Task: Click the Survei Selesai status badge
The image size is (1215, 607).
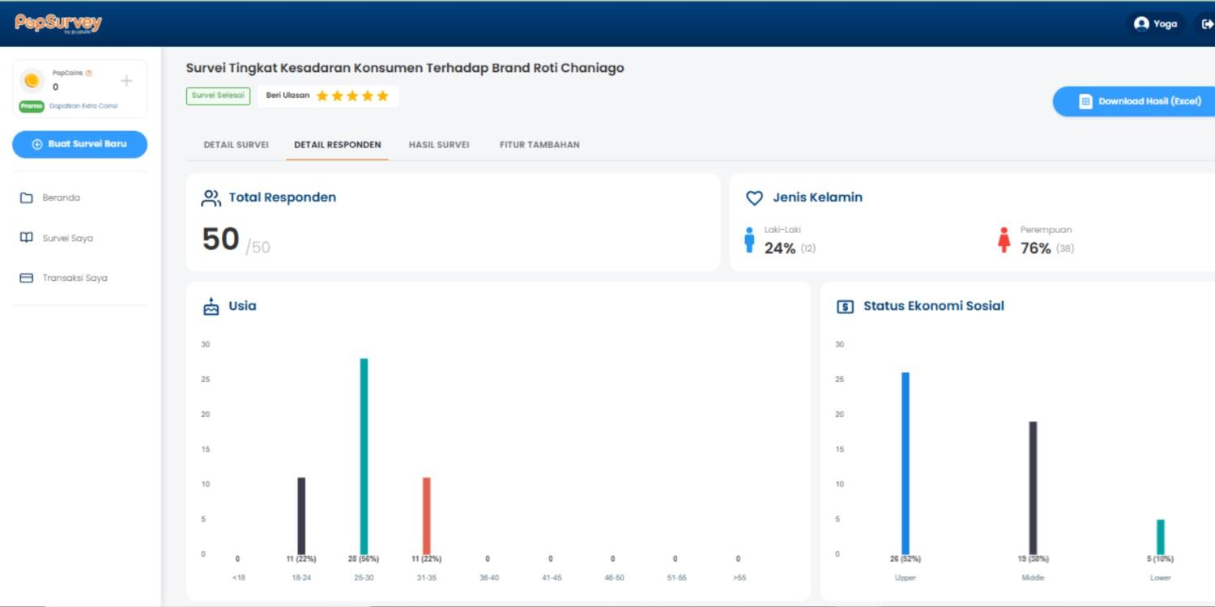Action: tap(218, 96)
